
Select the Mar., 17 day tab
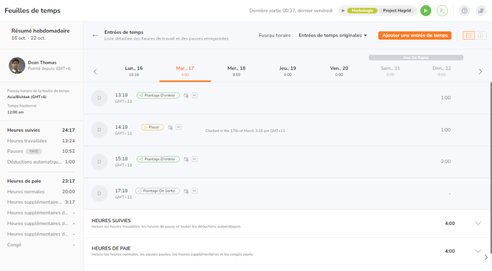185,71
